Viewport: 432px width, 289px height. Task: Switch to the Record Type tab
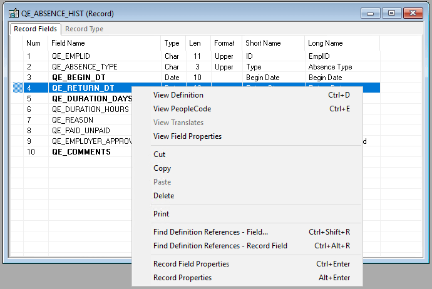pos(84,29)
